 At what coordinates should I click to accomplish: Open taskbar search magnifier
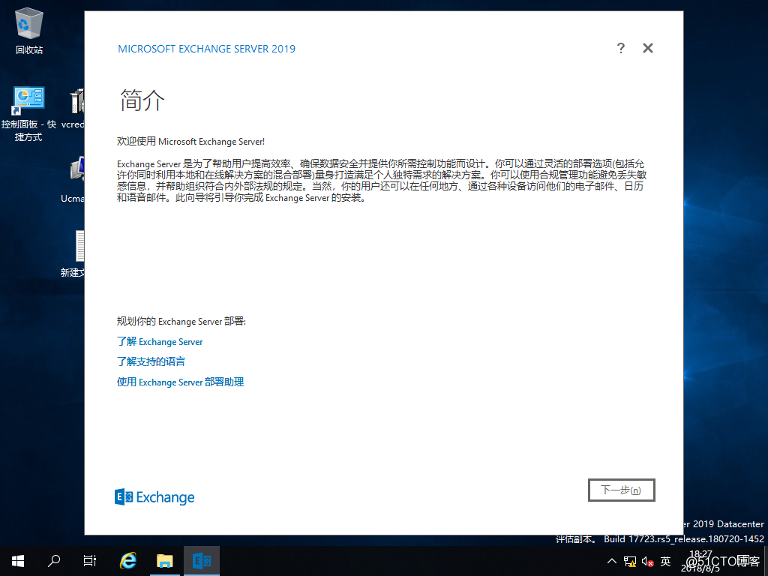coord(54,561)
